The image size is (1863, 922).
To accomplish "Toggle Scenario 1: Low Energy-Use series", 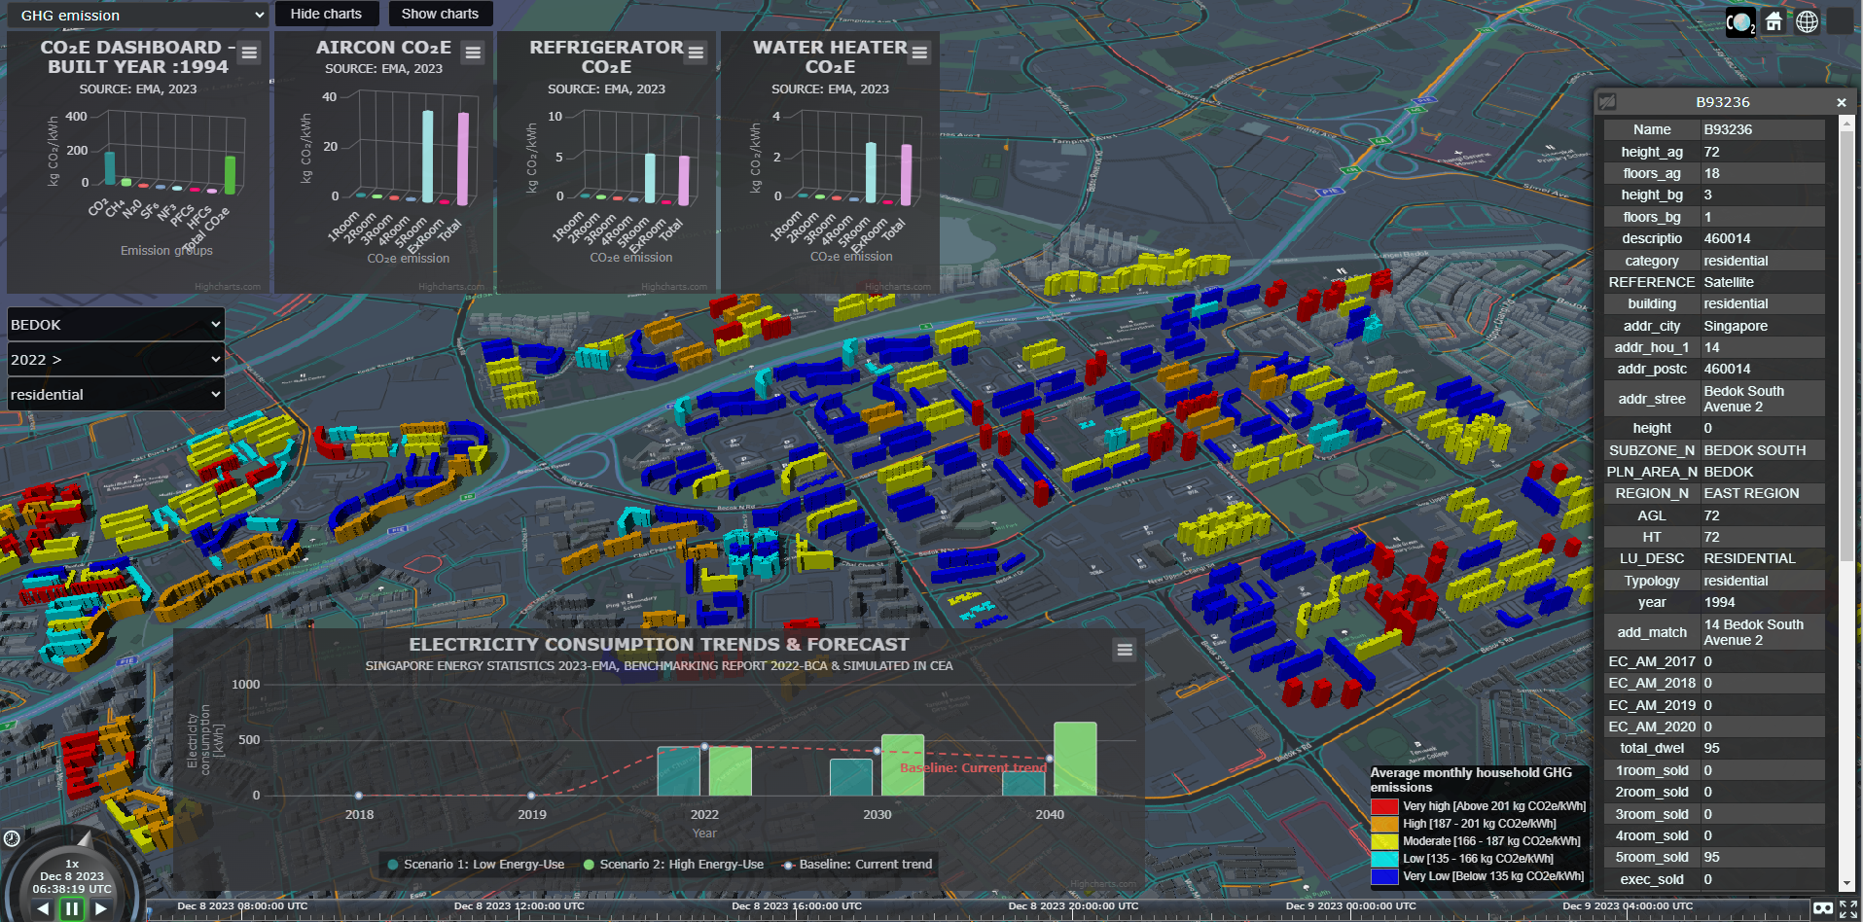I will coord(476,864).
